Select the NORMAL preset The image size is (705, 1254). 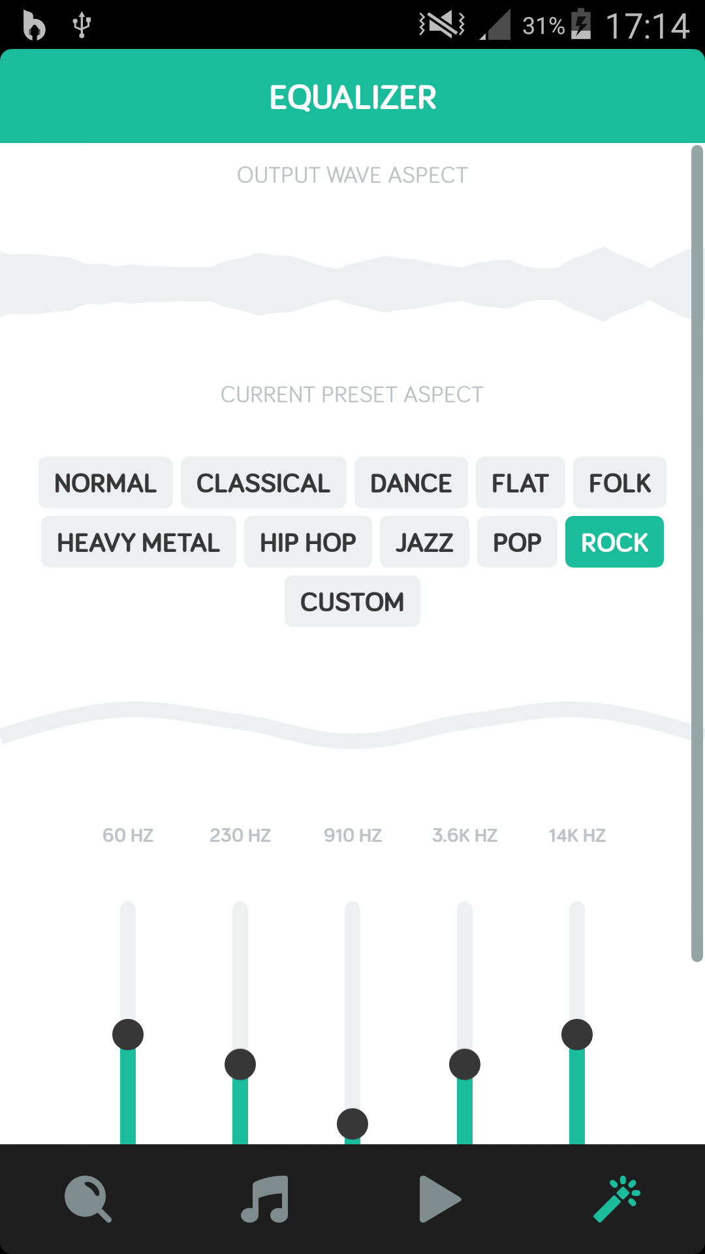click(x=106, y=483)
